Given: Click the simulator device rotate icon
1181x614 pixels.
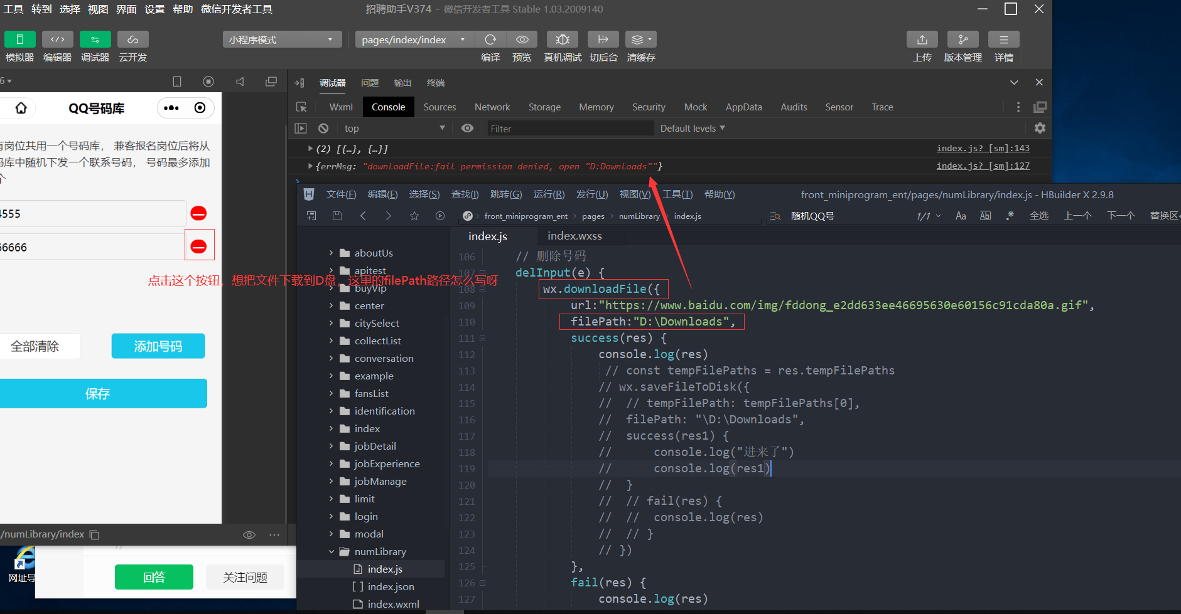Looking at the screenshot, I should point(177,82).
